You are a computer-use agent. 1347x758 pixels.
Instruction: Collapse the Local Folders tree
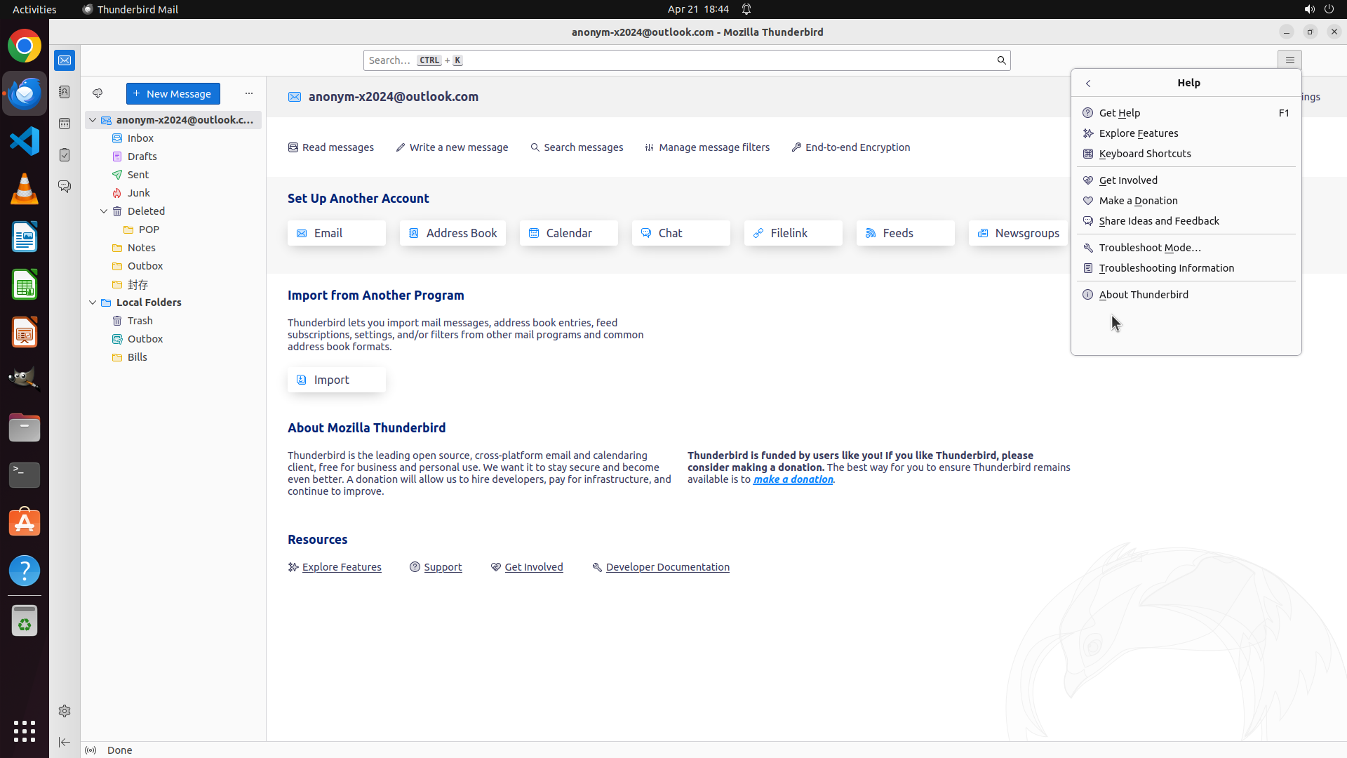(x=93, y=302)
